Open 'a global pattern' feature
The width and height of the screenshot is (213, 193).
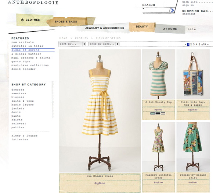click(x=26, y=54)
